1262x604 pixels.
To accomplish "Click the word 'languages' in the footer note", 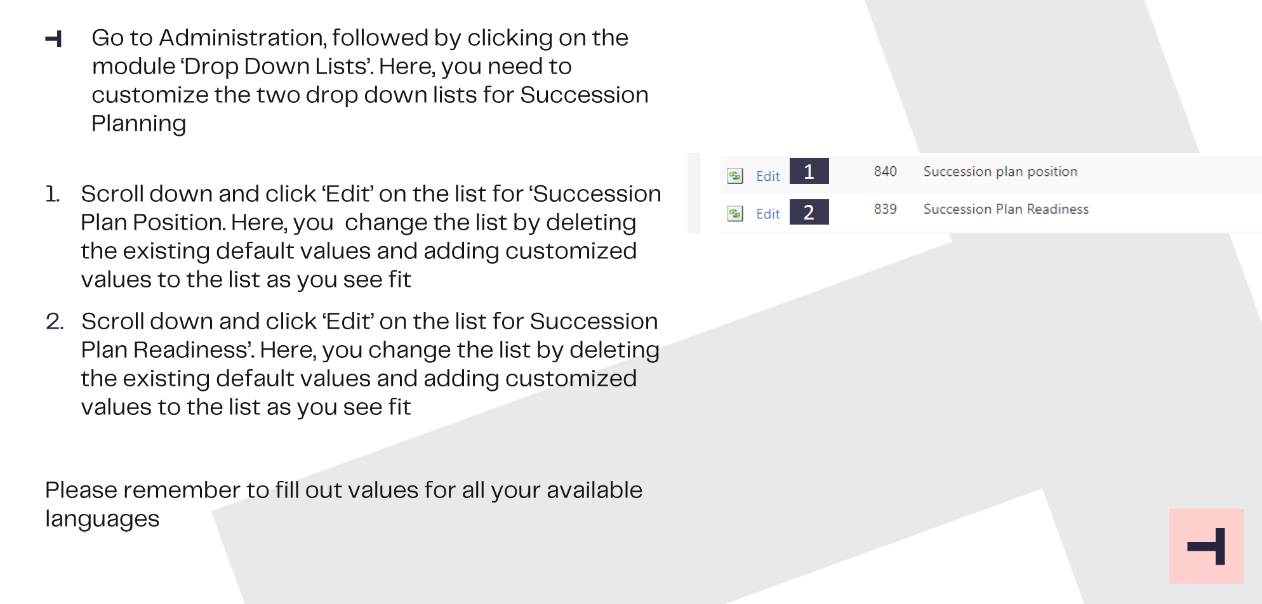I will coord(102,520).
